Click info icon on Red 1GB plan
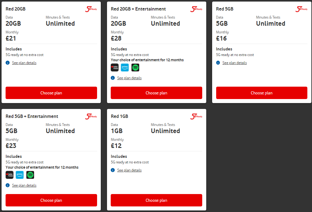 tap(113, 170)
